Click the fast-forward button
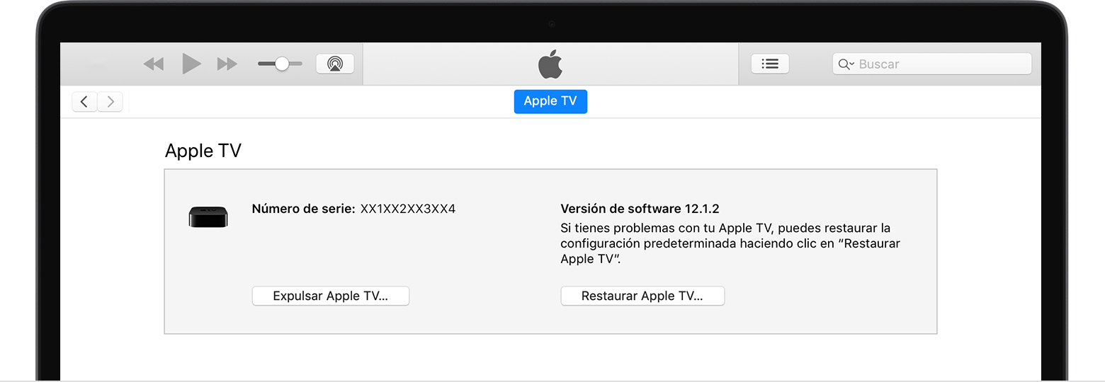This screenshot has height=382, width=1105. click(x=227, y=64)
